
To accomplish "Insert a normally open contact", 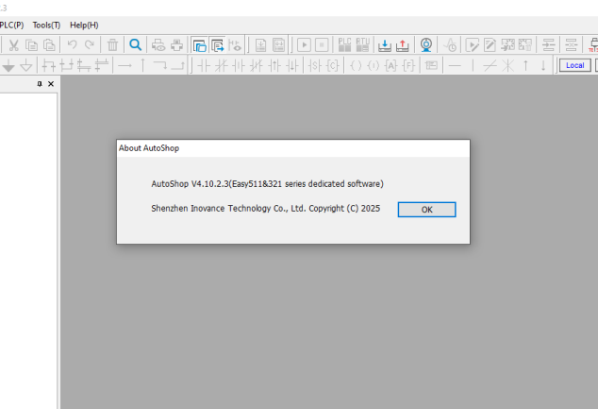I will coord(204,66).
